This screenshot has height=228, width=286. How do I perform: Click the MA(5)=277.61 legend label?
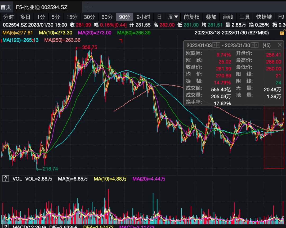tap(18, 33)
